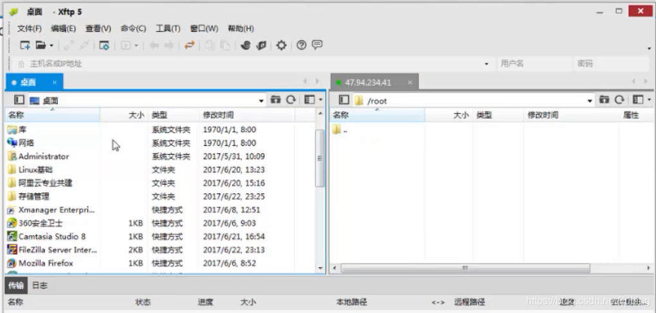Image resolution: width=656 pixels, height=313 pixels.
Task: Click the speech bubble feedback icon
Action: [x=317, y=45]
